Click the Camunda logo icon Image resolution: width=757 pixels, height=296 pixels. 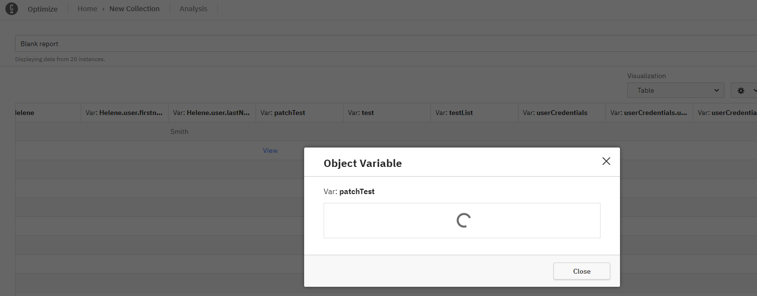[x=12, y=9]
